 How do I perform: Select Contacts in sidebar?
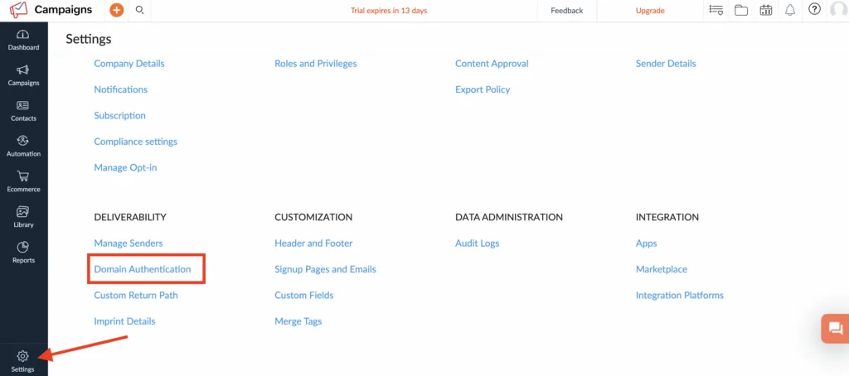tap(23, 111)
